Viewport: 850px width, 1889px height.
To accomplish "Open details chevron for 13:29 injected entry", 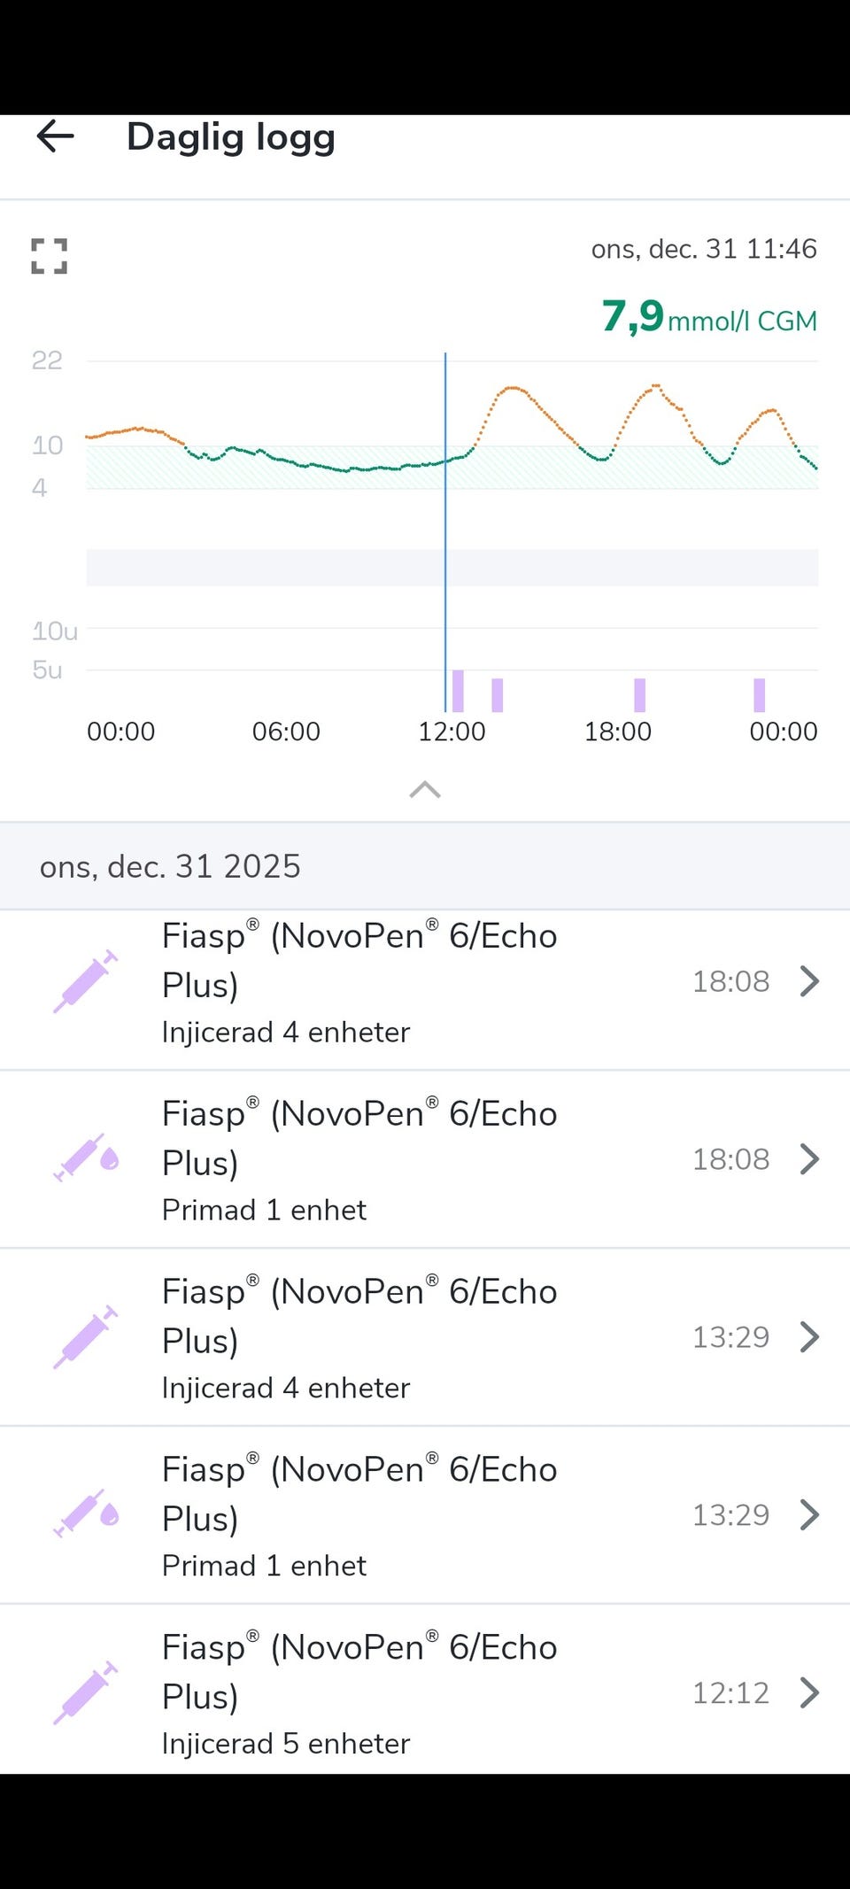I will 809,1337.
